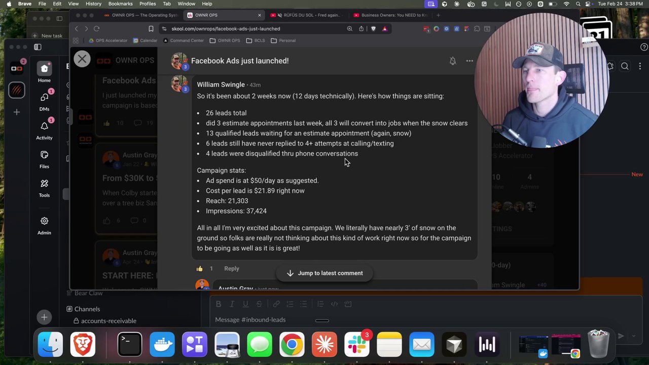649x365 pixels.
Task: Open the Bookmarks menu in menu bar
Action: (x=121, y=4)
